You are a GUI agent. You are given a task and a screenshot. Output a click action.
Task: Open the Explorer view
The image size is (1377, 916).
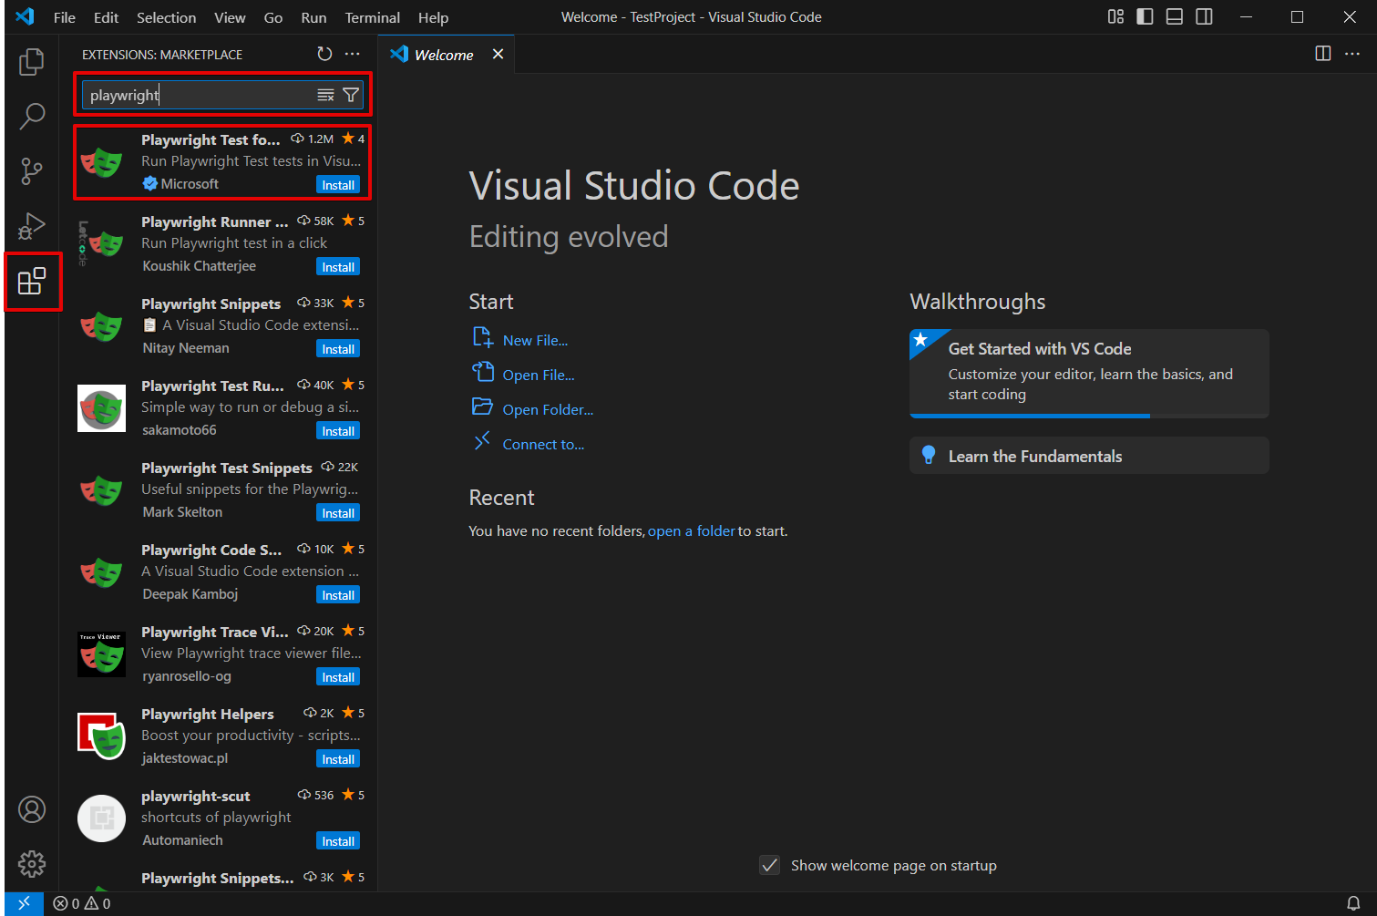tap(32, 61)
